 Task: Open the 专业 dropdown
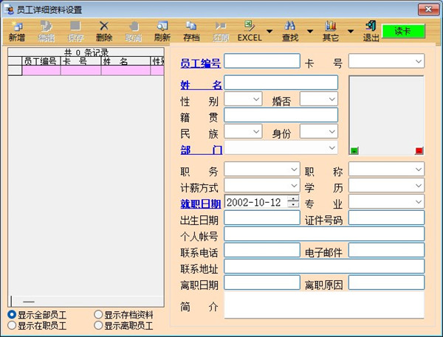386,202
